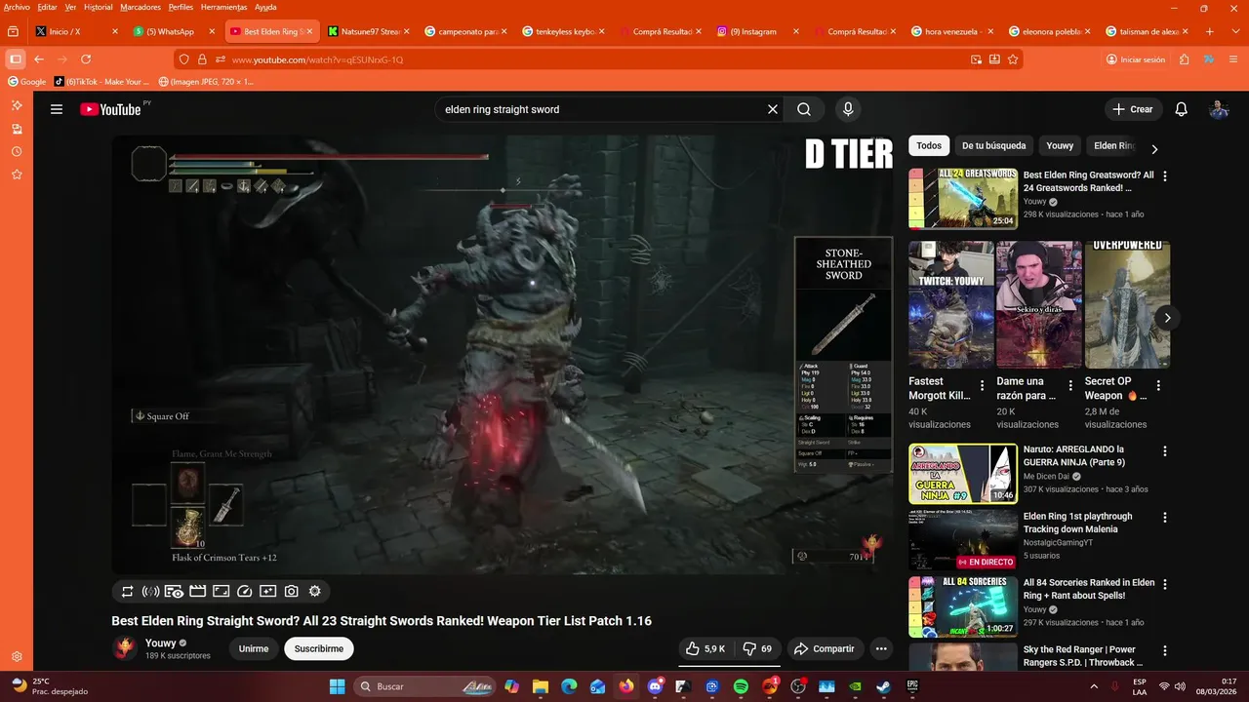Image resolution: width=1249 pixels, height=702 pixels.
Task: Select the Todos filter chip
Action: (929, 145)
